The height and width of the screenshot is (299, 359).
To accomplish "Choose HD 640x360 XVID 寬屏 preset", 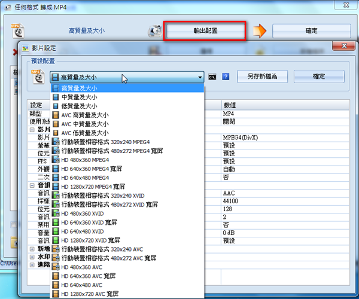I will (x=127, y=222).
